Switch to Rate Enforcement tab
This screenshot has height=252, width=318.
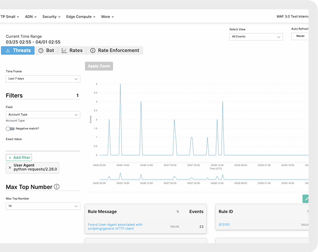click(x=115, y=50)
